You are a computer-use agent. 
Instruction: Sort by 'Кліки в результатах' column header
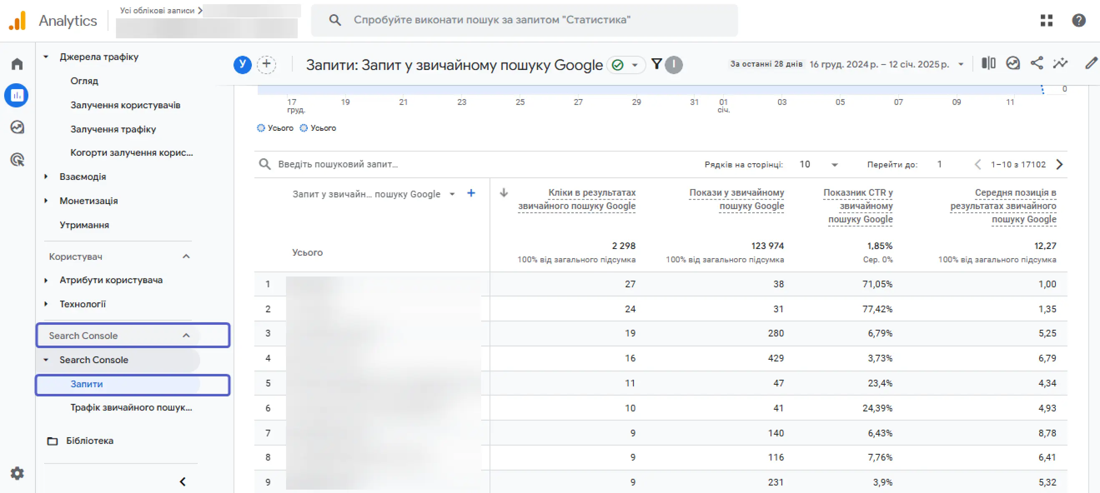tap(576, 199)
